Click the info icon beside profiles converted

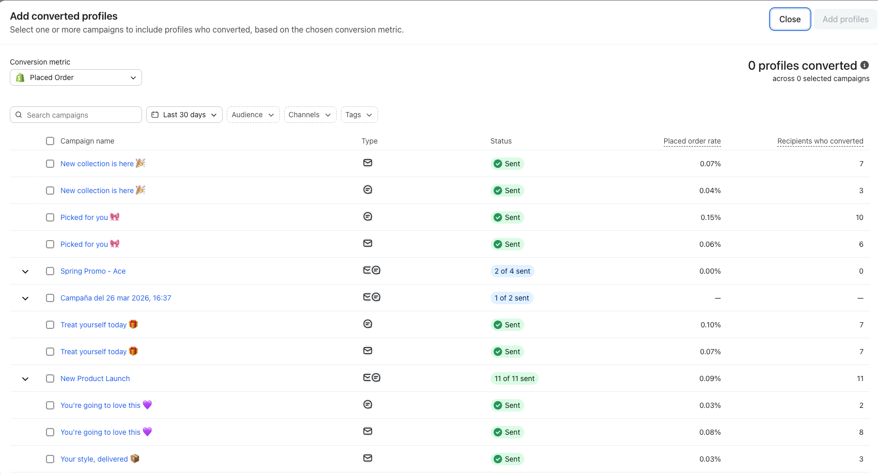pyautogui.click(x=865, y=65)
